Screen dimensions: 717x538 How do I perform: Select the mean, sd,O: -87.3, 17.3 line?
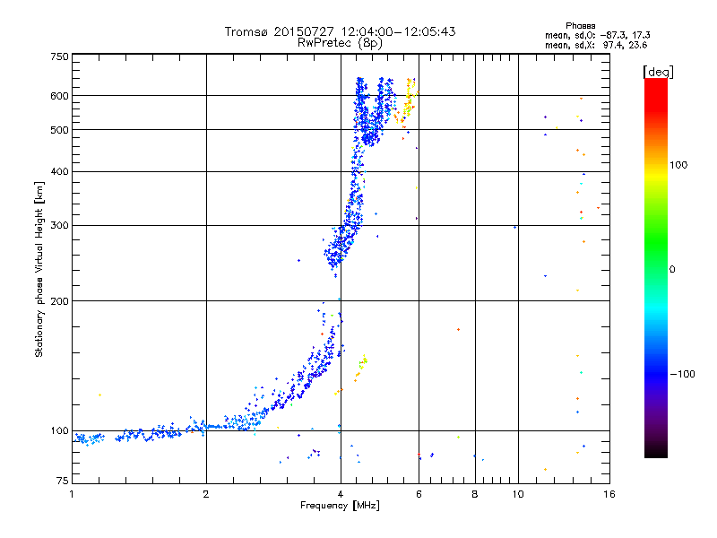point(597,35)
